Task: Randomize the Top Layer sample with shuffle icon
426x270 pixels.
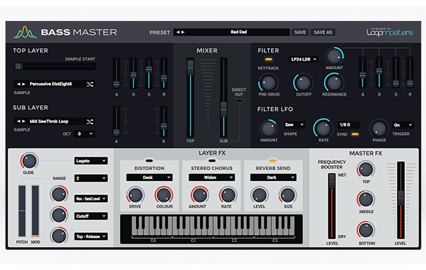Action: pos(90,84)
